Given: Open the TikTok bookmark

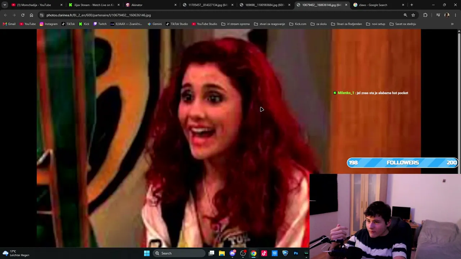Looking at the screenshot, I should click(x=68, y=24).
